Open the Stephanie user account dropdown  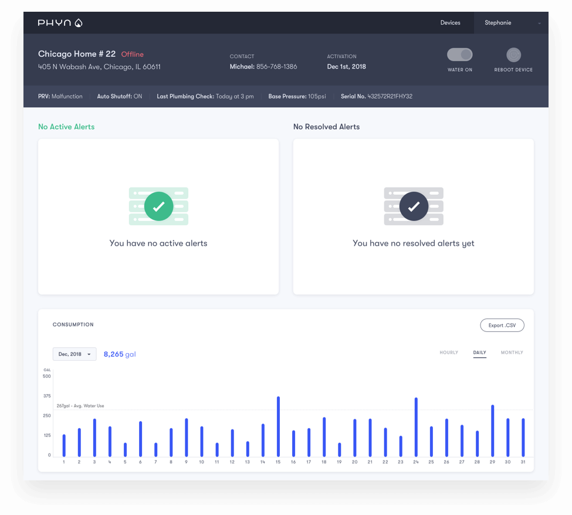pyautogui.click(x=511, y=23)
